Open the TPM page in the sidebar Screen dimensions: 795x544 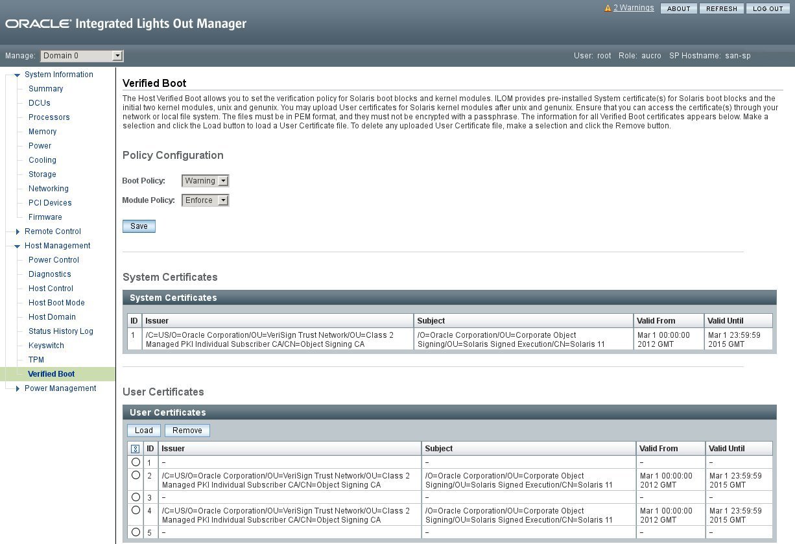[x=36, y=360]
